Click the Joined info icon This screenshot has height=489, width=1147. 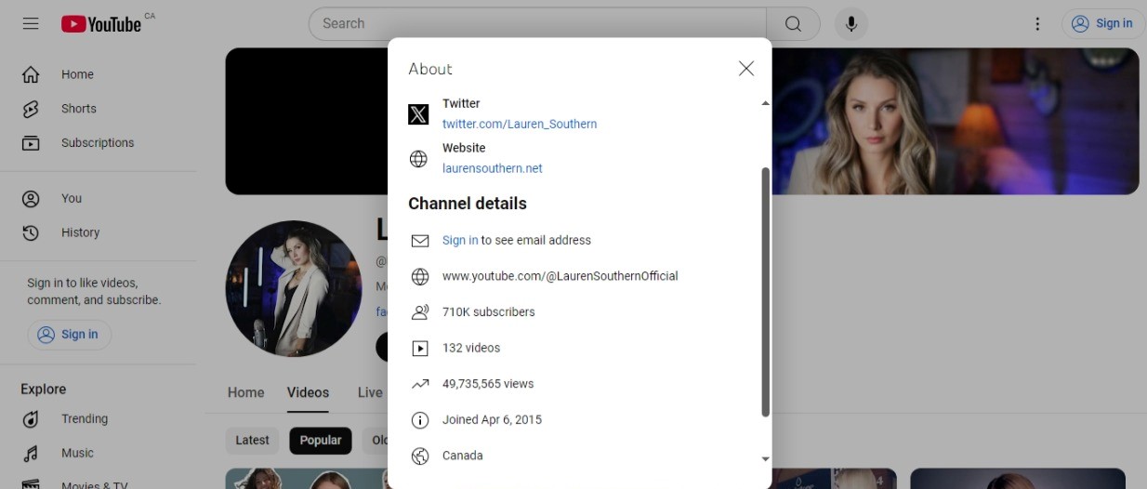pyautogui.click(x=420, y=420)
